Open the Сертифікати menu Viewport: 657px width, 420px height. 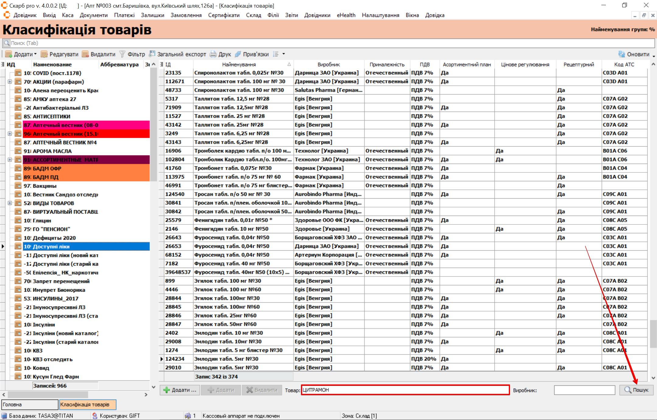point(224,15)
